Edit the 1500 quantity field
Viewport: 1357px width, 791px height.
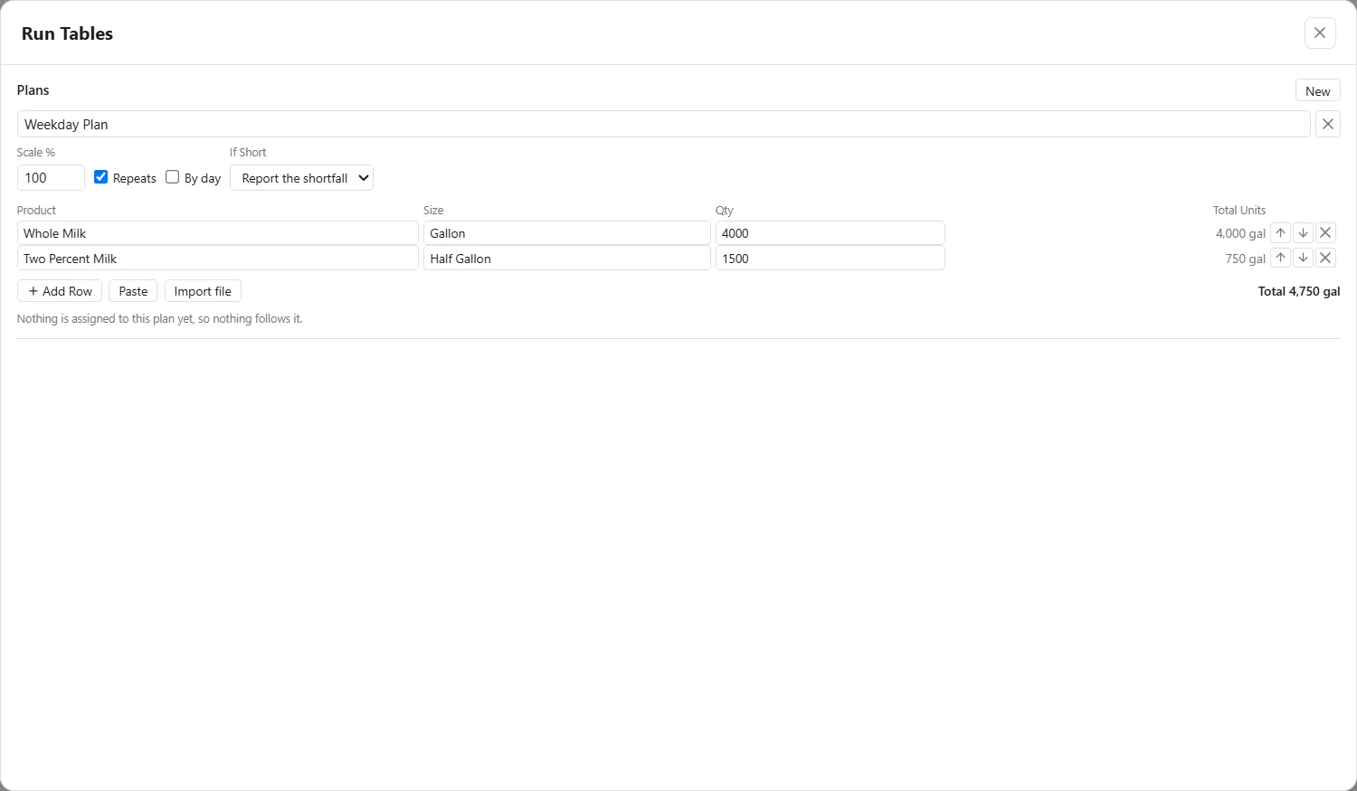point(830,259)
